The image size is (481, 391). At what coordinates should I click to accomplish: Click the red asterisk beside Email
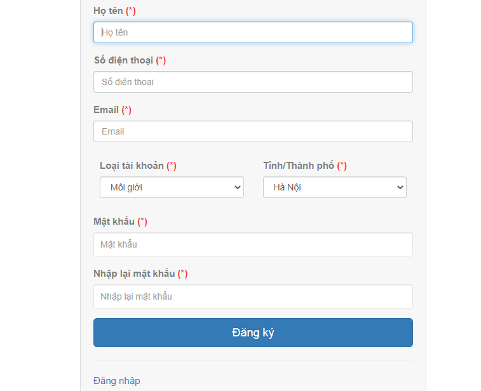point(126,110)
